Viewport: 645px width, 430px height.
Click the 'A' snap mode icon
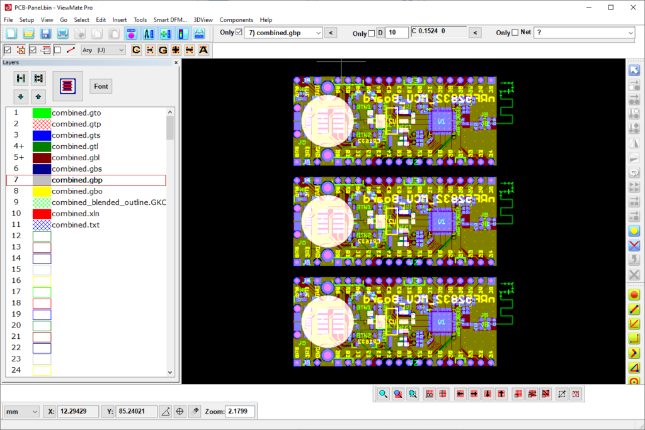click(203, 50)
